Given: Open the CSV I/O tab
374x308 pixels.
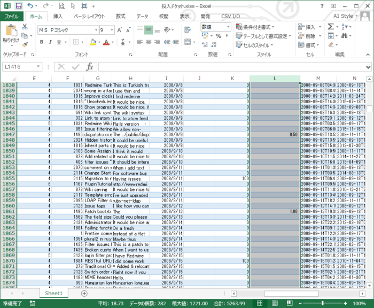Looking at the screenshot, I should [x=230, y=16].
